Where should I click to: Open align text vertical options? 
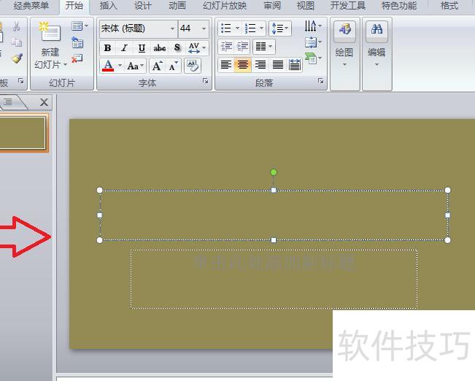point(313,42)
